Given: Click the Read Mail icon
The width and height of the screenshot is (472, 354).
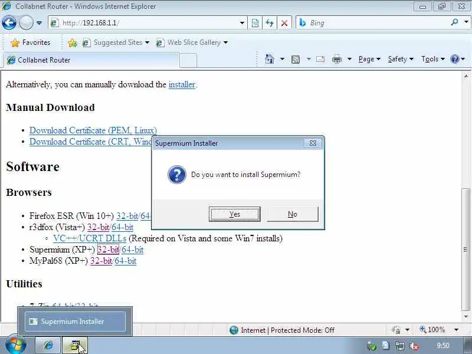Looking at the screenshot, I should tap(320, 59).
